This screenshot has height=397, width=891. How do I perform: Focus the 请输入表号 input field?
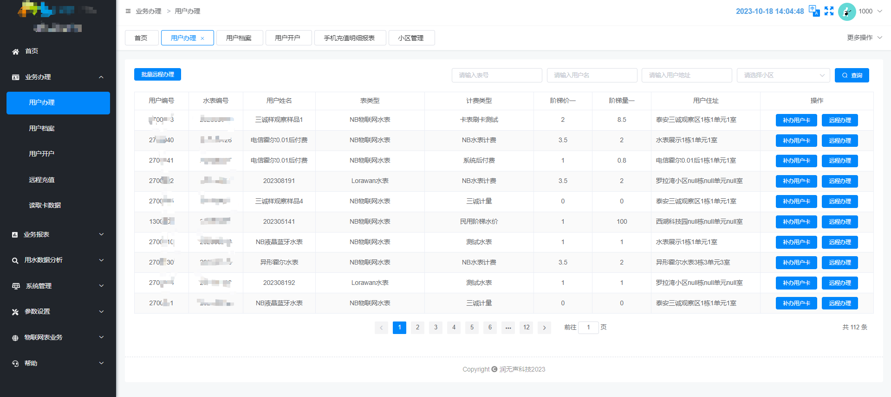497,75
